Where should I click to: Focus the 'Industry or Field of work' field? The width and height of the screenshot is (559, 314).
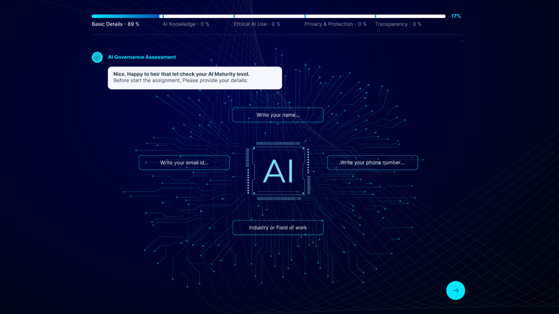point(278,228)
